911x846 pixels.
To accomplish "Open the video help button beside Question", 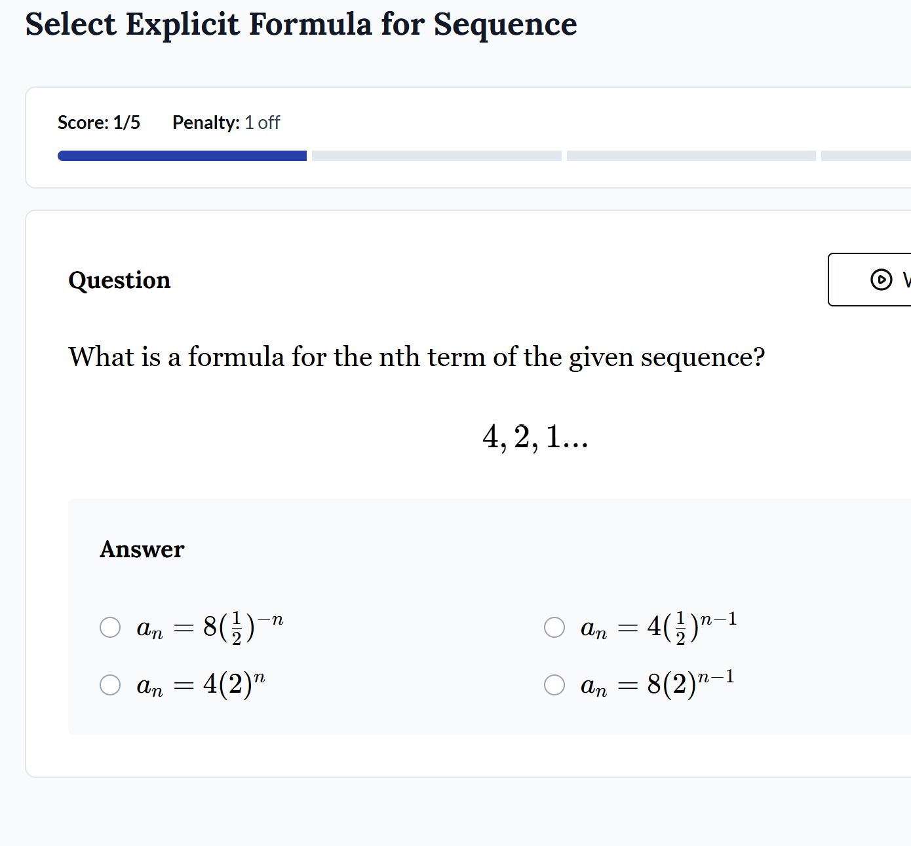I will pos(870,280).
